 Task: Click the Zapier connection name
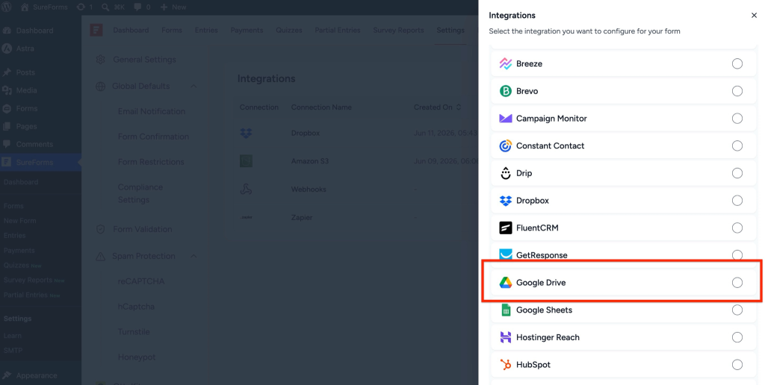click(x=302, y=217)
